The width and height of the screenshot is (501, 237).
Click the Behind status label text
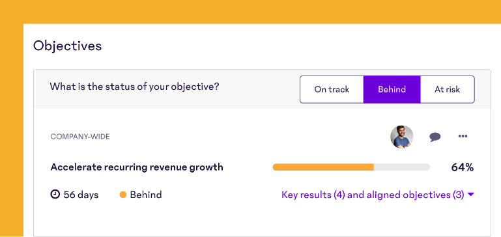tap(146, 195)
